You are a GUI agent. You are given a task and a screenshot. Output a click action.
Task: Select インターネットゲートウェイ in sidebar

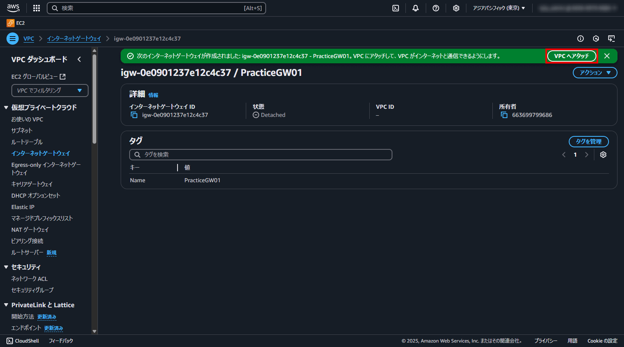tap(41, 153)
